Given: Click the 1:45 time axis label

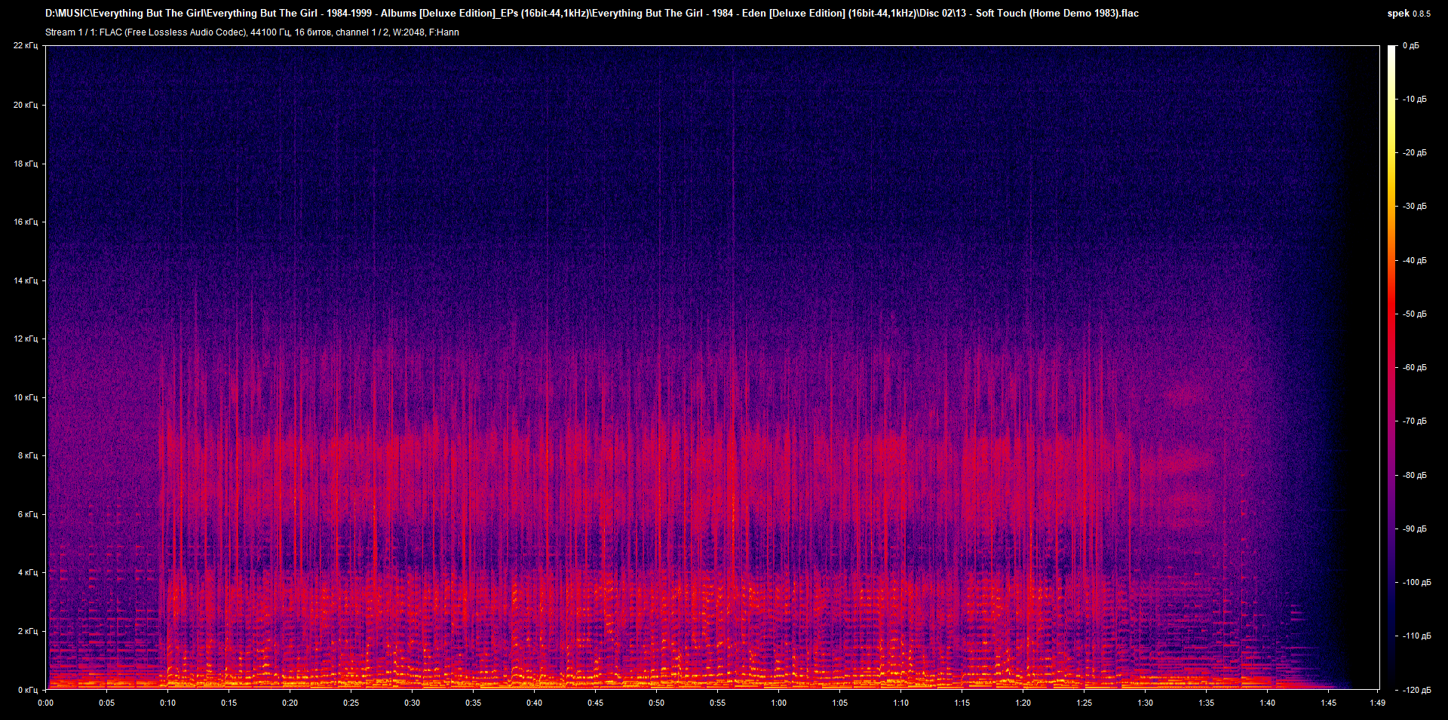Looking at the screenshot, I should pyautogui.click(x=1328, y=703).
